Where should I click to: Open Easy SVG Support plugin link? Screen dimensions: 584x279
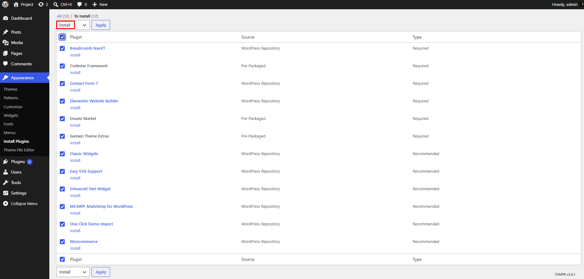pos(86,171)
